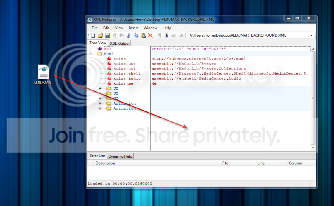Click the vertical scrollbar of the value pane
This screenshot has width=334, height=206.
tap(313, 98)
